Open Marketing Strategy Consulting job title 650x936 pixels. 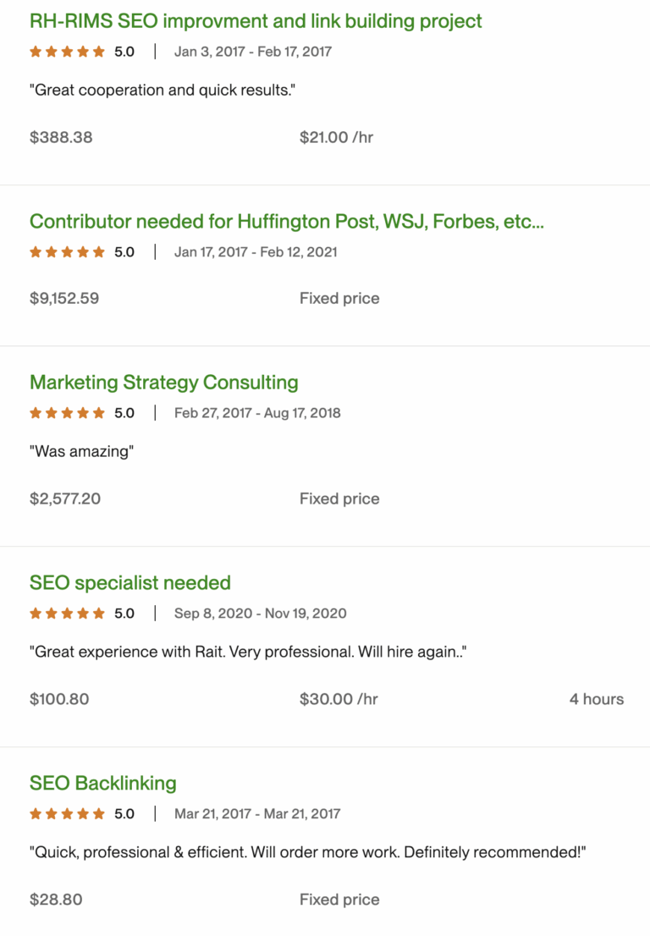click(163, 383)
